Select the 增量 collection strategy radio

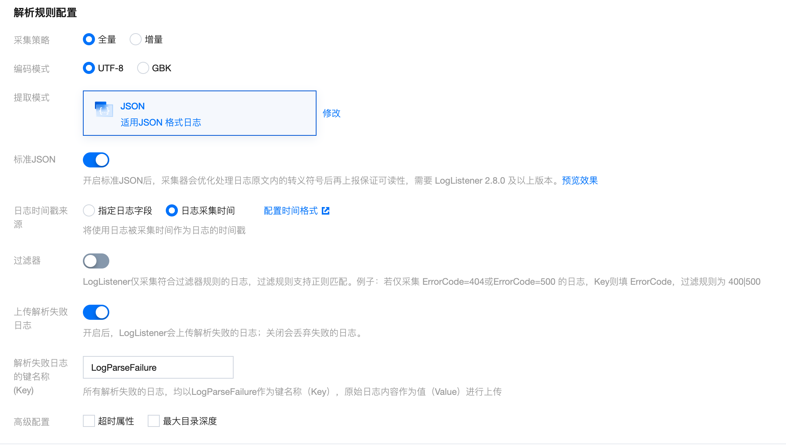[x=135, y=39]
